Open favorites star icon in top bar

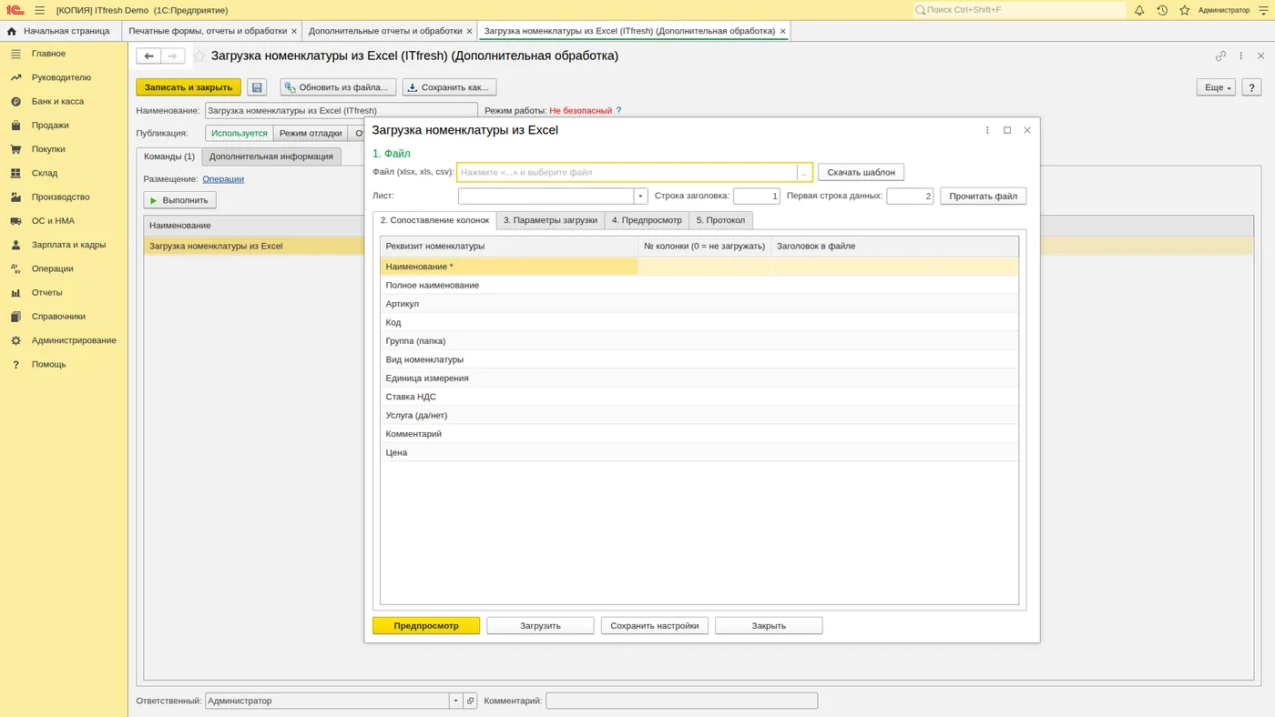[1185, 10]
